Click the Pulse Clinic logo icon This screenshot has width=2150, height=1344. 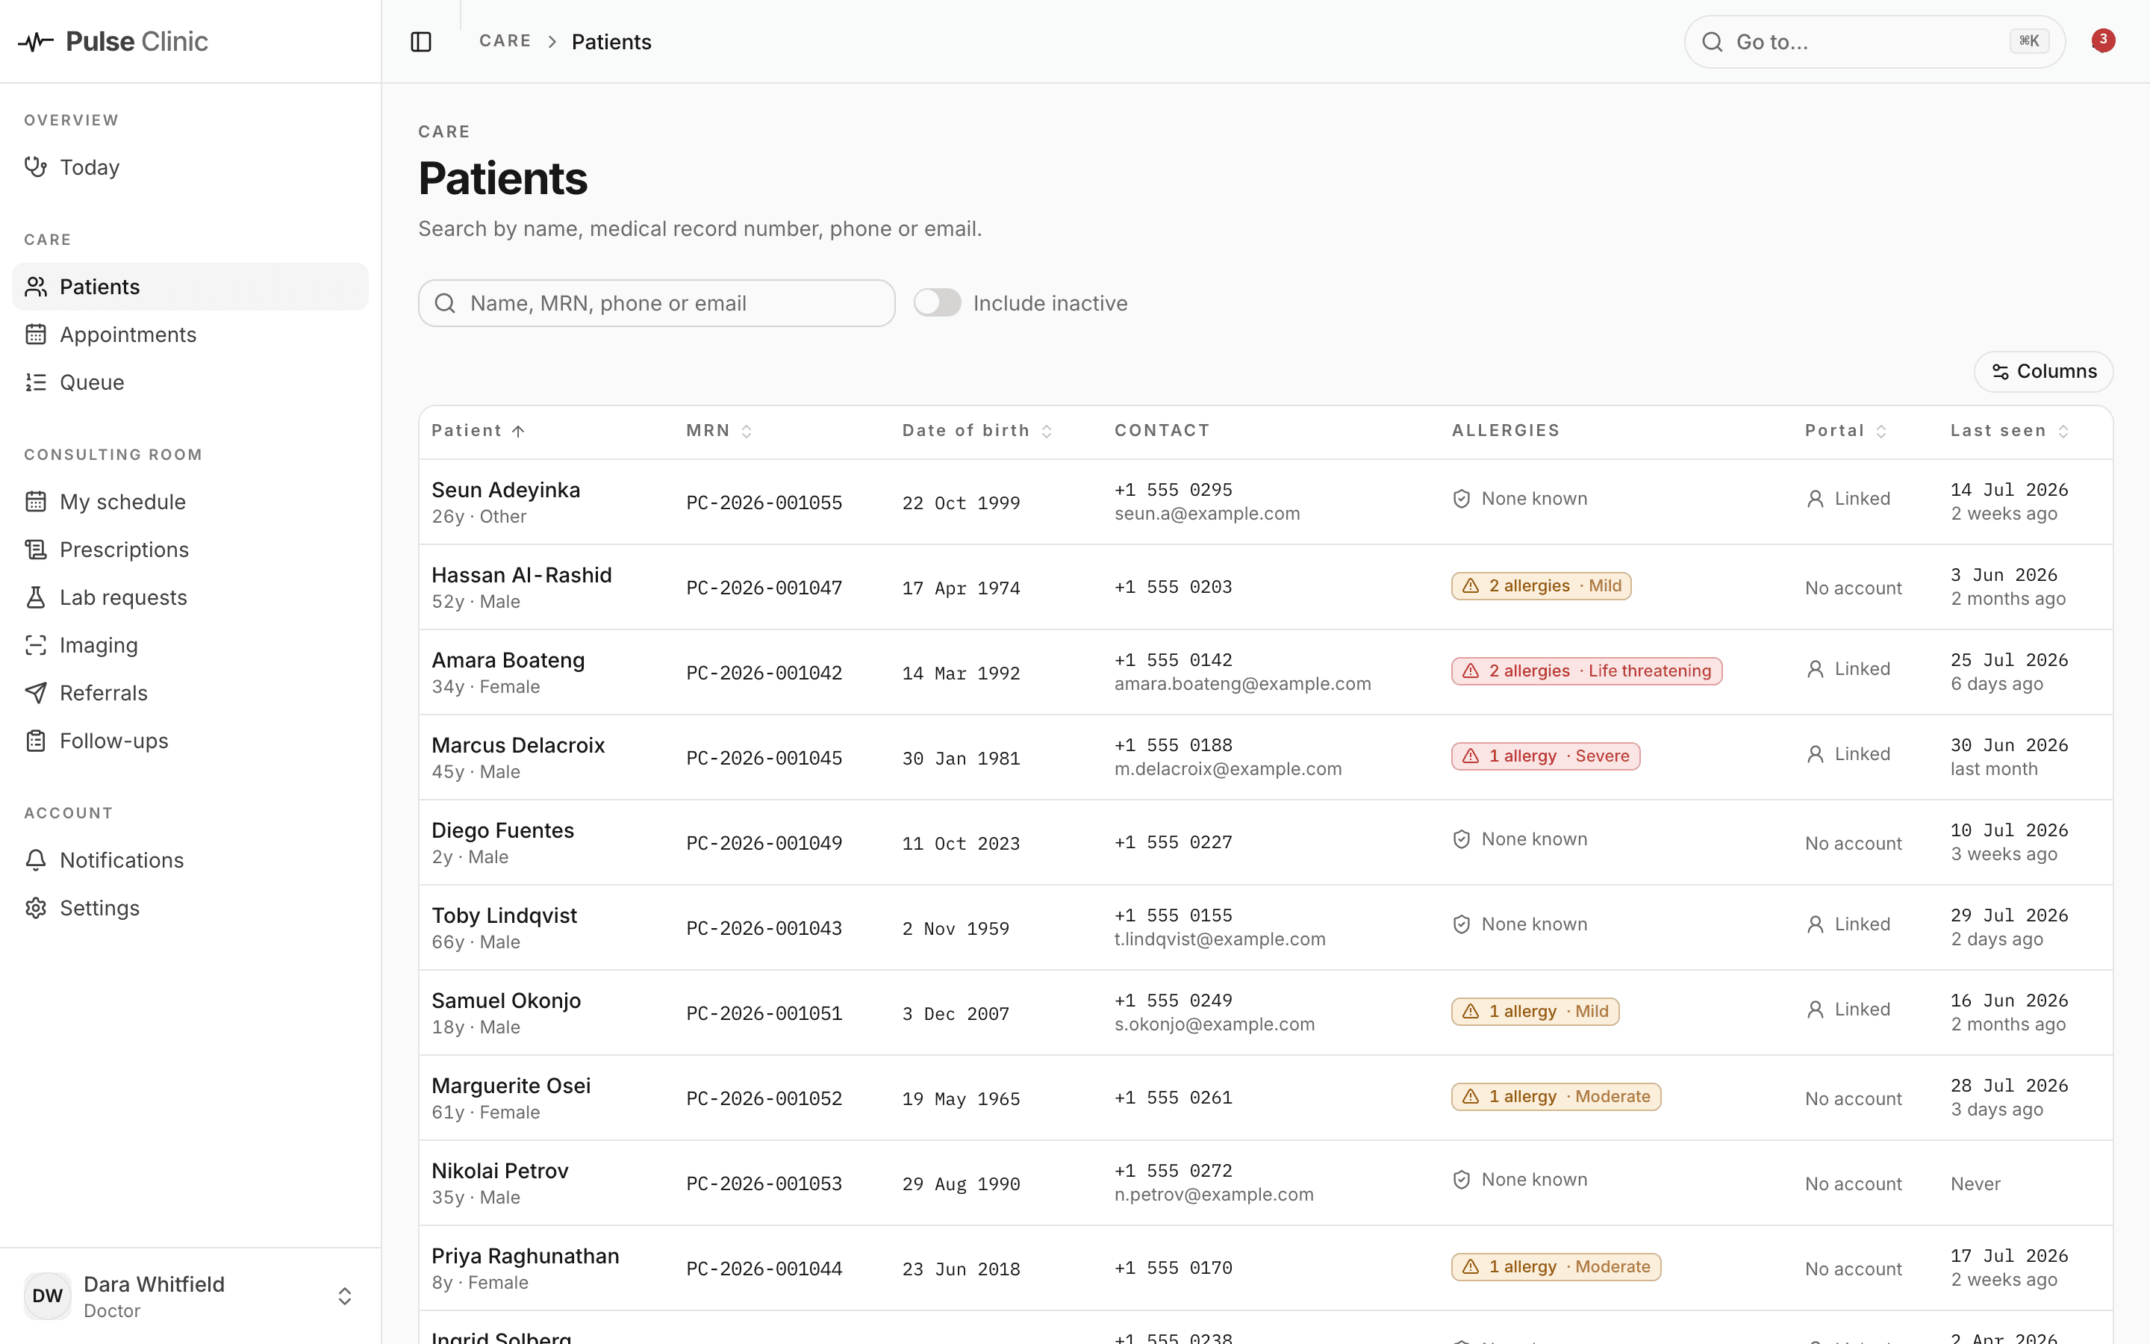36,42
